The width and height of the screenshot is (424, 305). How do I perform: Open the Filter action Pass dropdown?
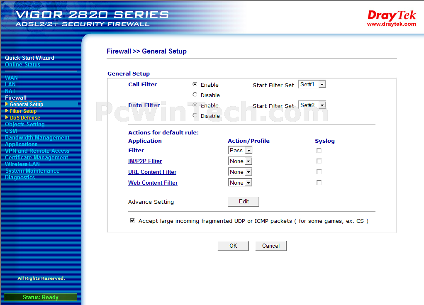coord(240,150)
